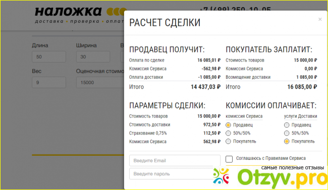Screen dimensions: 328x190
Task: Close the Расчет сделки dialog
Action: coord(320,19)
